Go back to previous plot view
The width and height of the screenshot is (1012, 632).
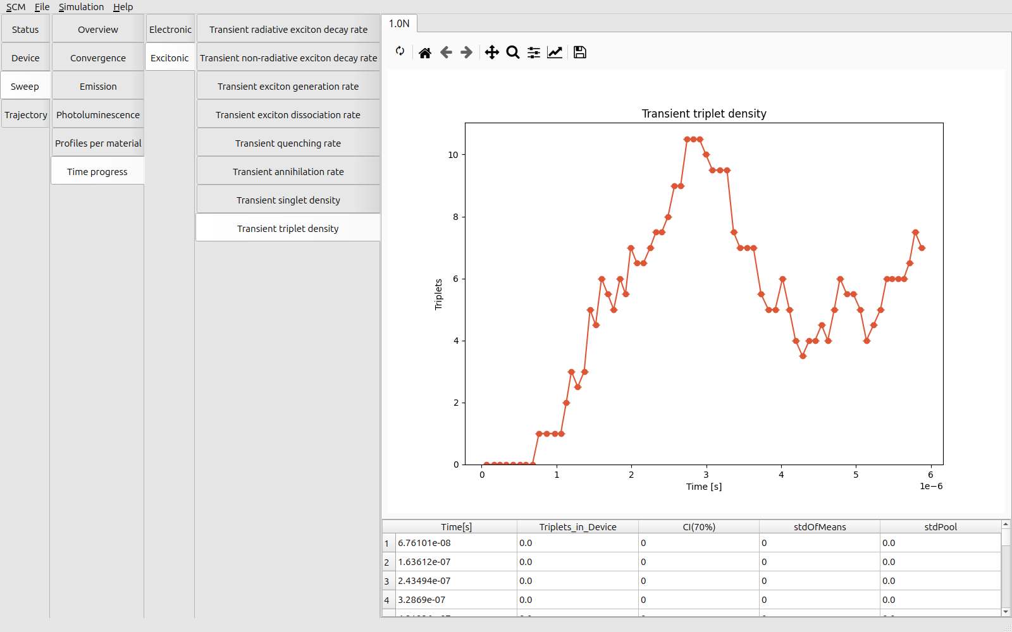coord(446,52)
